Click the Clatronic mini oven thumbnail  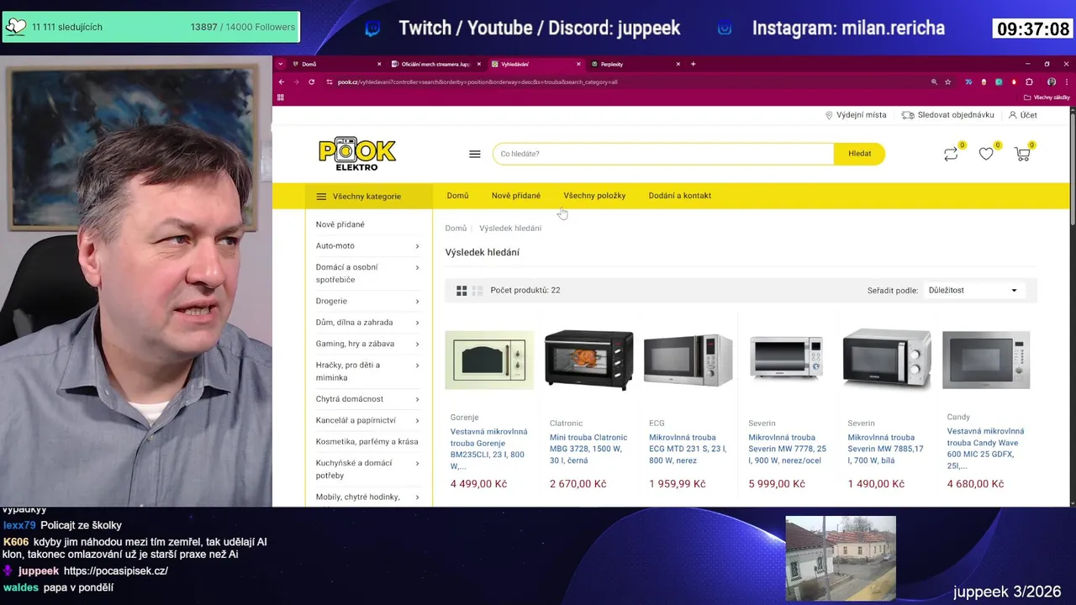pos(588,360)
